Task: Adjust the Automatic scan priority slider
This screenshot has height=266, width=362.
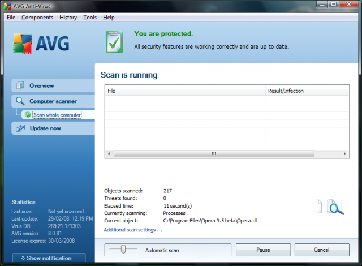Action: pyautogui.click(x=123, y=250)
